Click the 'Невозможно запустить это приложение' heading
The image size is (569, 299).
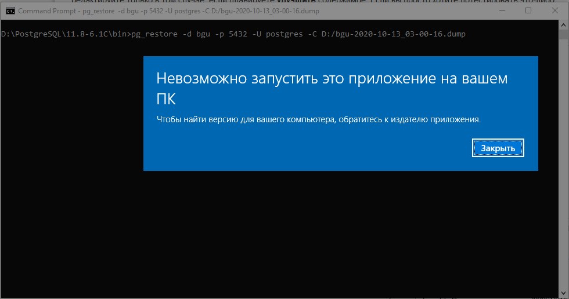[x=332, y=88]
